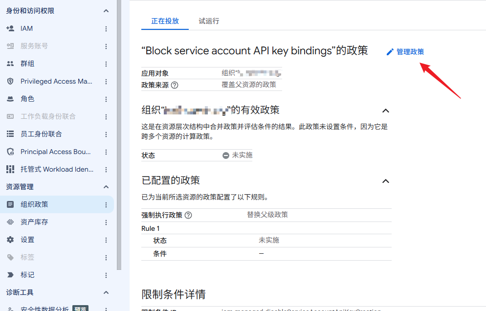Click the sidebar vertical scrollbar

[119, 135]
